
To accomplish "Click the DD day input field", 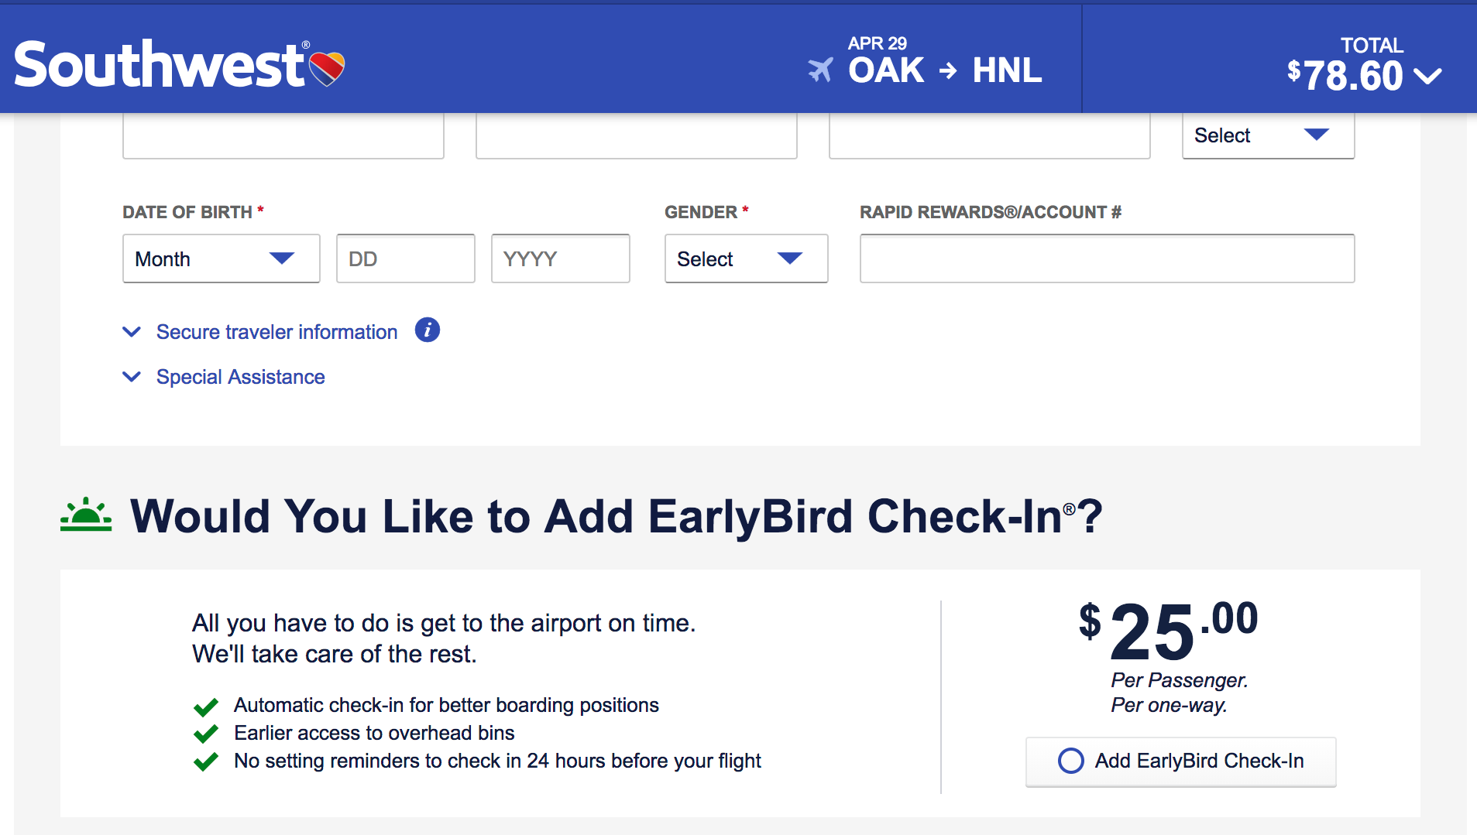I will tap(406, 258).
